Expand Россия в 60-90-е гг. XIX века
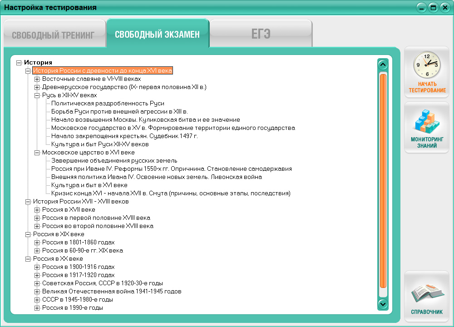The width and height of the screenshot is (454, 327). (x=37, y=251)
